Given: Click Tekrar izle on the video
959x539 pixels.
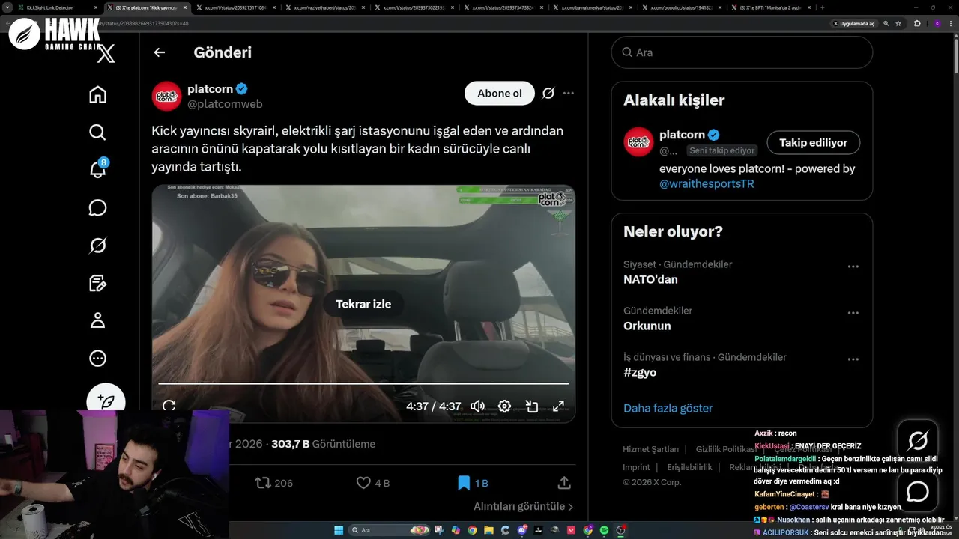Looking at the screenshot, I should [x=363, y=304].
